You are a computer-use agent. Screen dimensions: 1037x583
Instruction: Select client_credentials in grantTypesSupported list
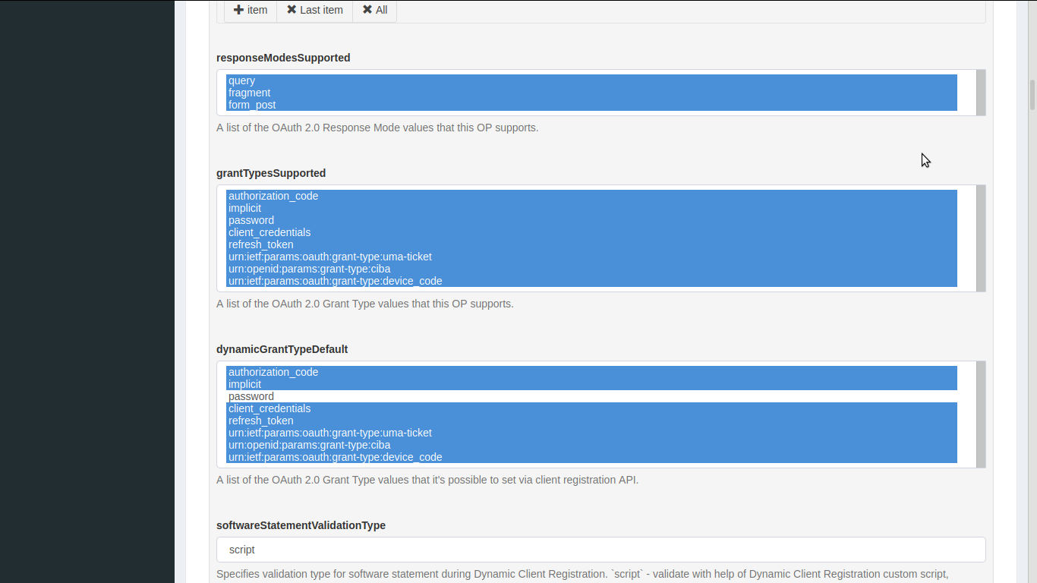(591, 232)
